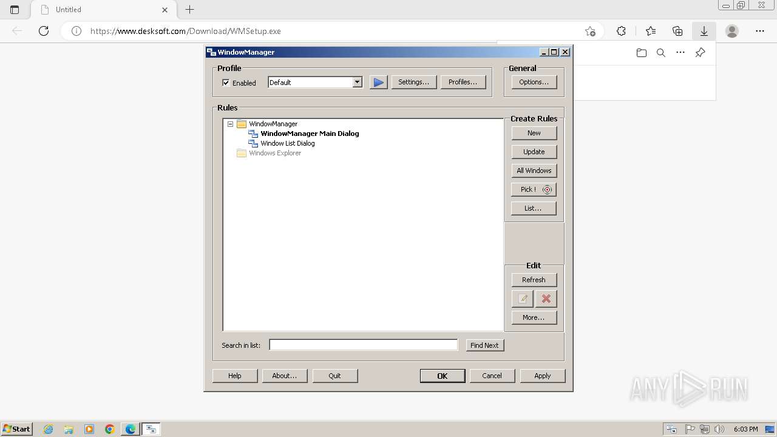Screen dimensions: 777x437
Task: Click the Cancel button
Action: tap(492, 376)
